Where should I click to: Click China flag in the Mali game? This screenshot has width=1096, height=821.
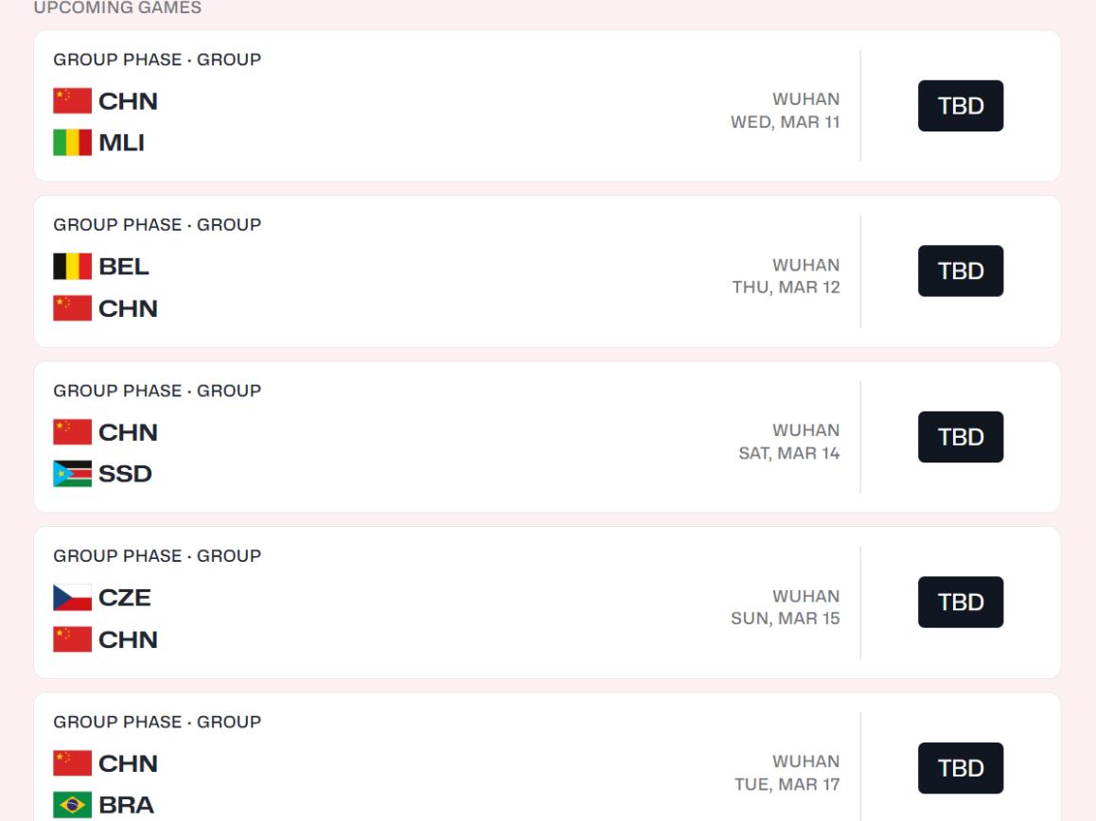click(72, 101)
